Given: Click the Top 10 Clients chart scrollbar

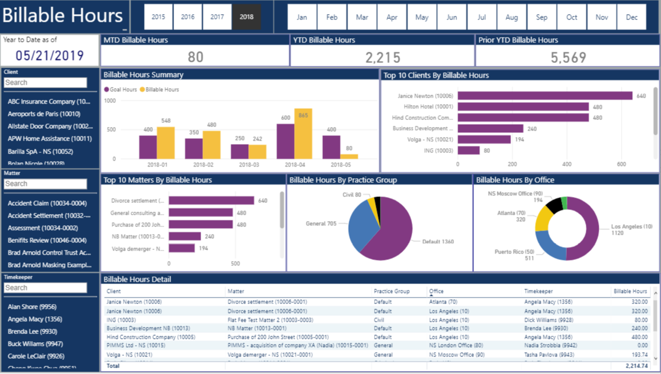Looking at the screenshot, I should coord(656,111).
